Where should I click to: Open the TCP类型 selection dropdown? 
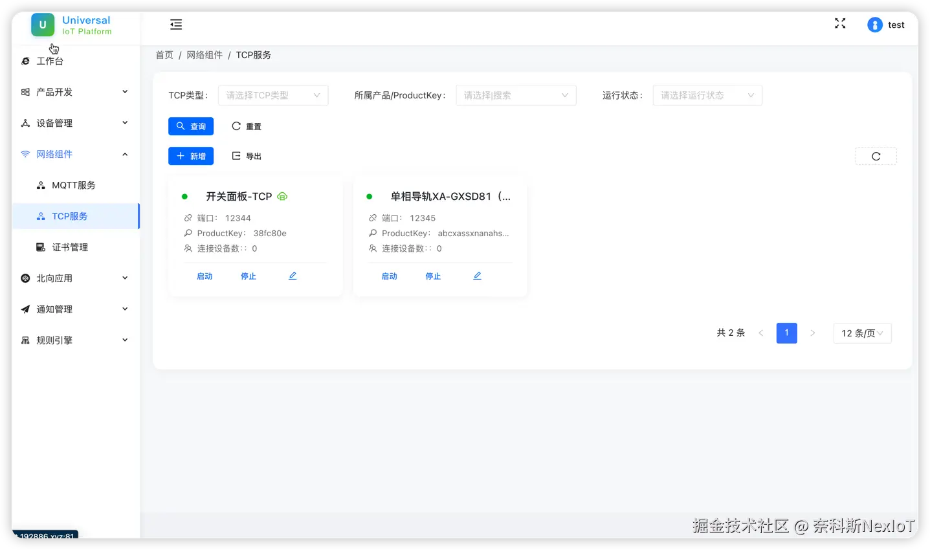click(x=272, y=94)
